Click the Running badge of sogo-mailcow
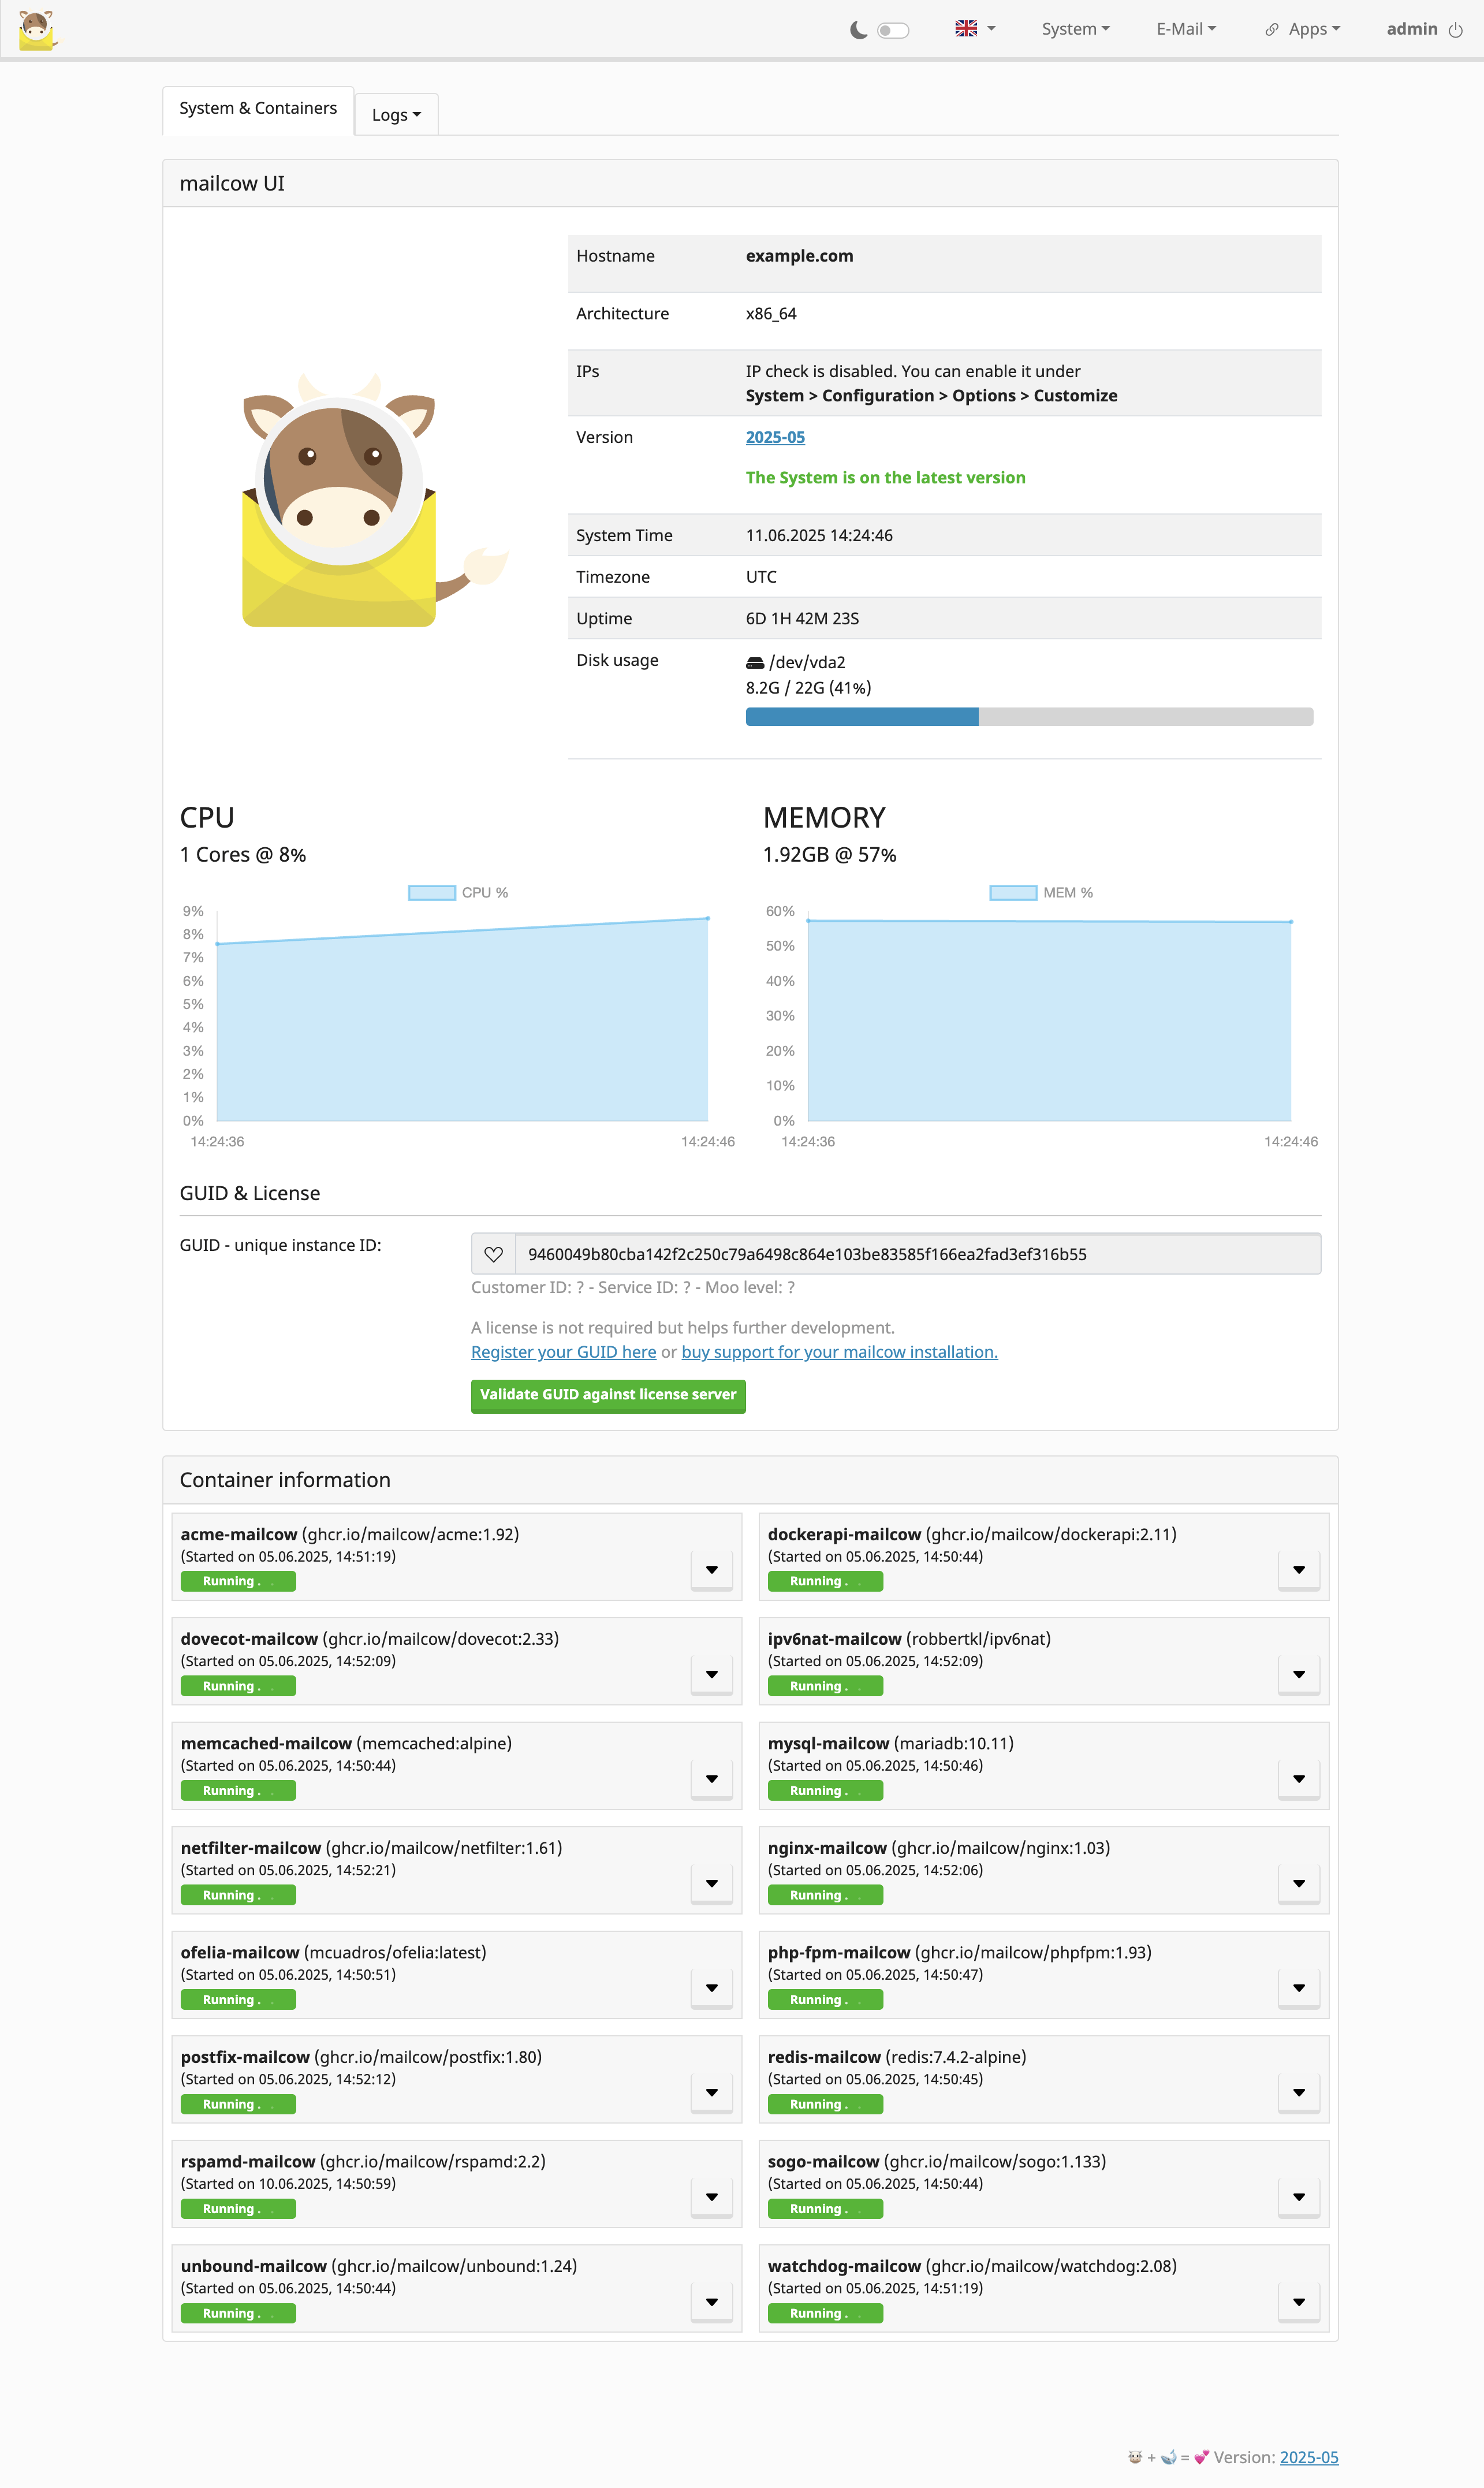1484x2488 pixels. (825, 2209)
